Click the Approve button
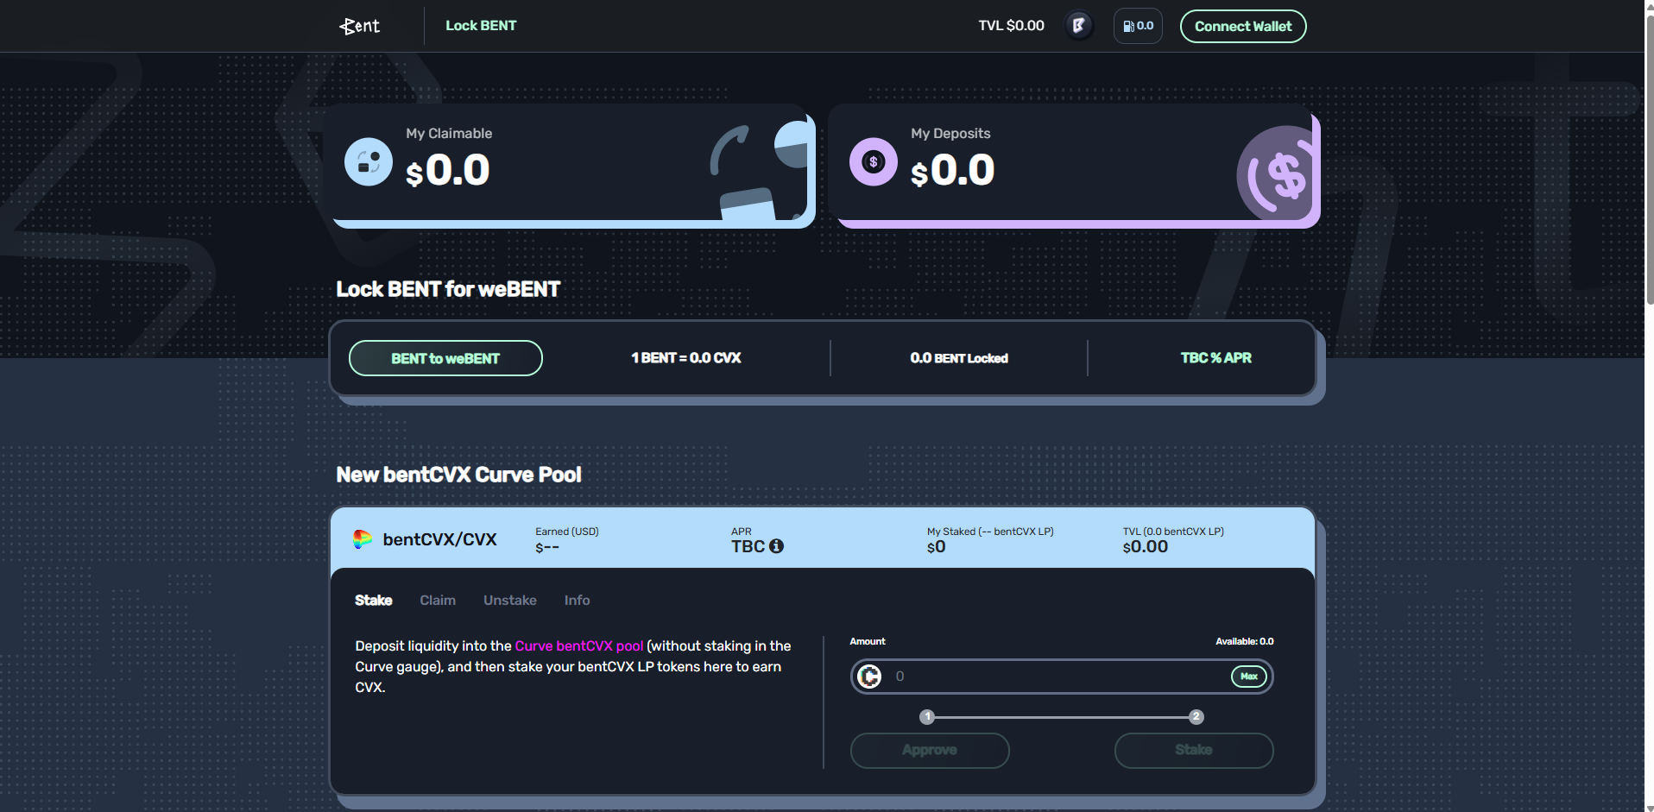Screen dimensions: 1654x812 930,751
